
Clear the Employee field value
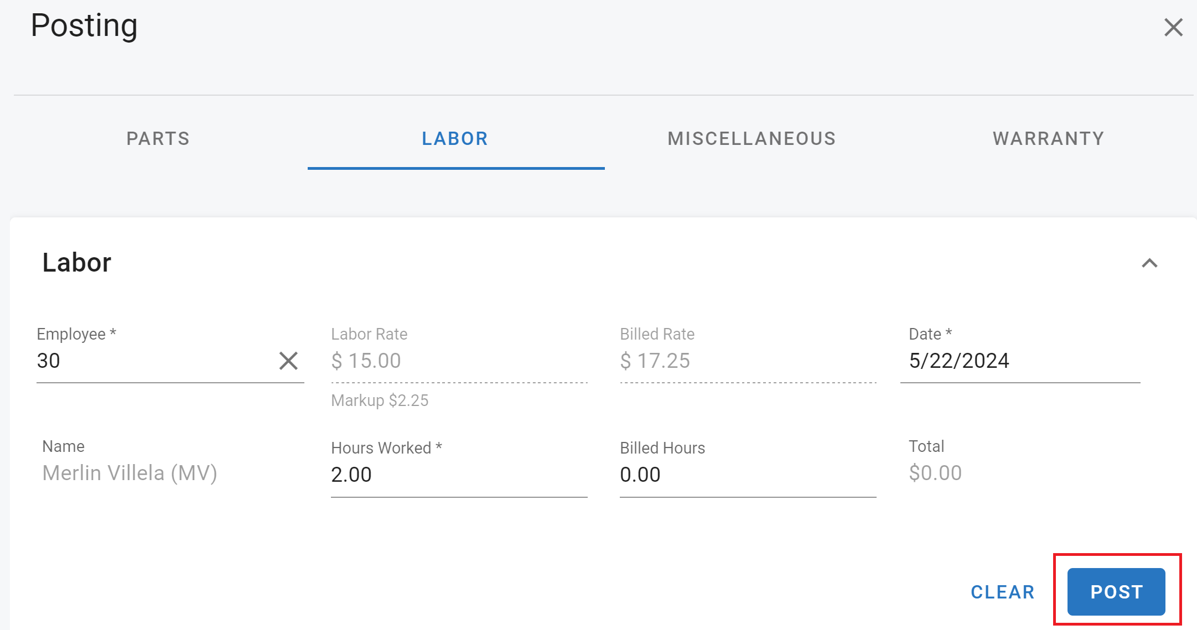pos(288,361)
